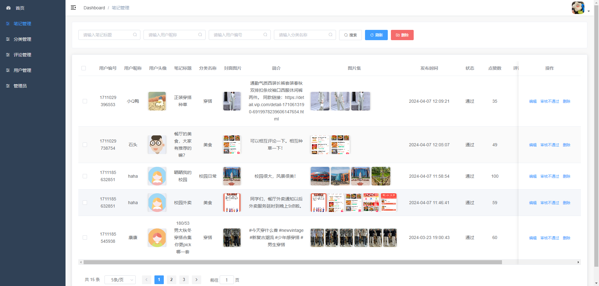Check the select-all checkbox in table header
This screenshot has height=286, width=599.
84,68
